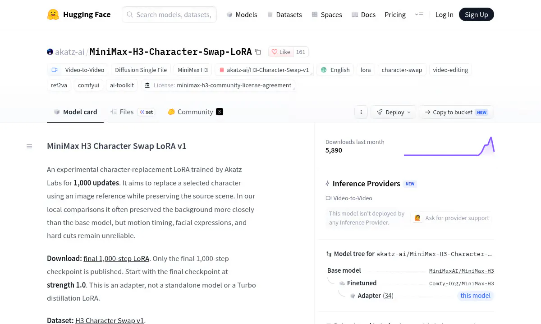The height and width of the screenshot is (324, 541).
Task: Toggle the table of contents icon
Action: pos(29,146)
